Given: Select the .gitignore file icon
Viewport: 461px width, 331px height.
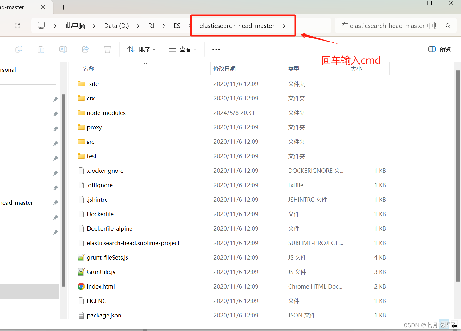Looking at the screenshot, I should pos(81,185).
